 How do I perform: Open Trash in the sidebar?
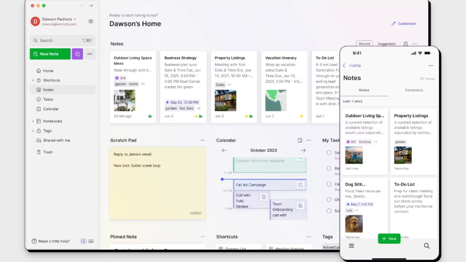point(62,152)
